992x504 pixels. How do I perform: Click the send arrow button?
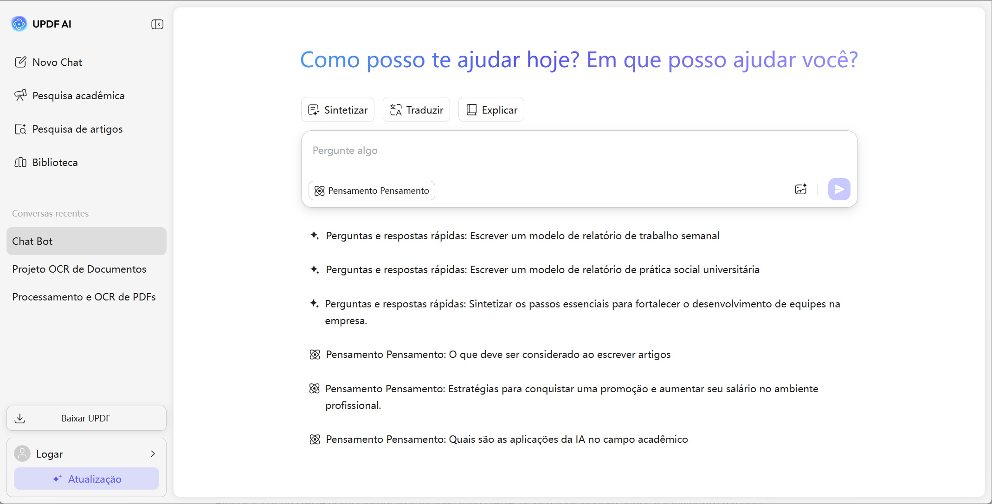tap(839, 189)
